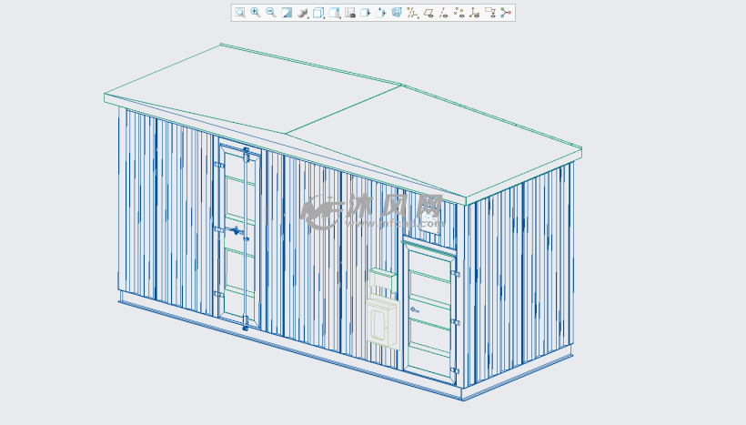Click the box with up arrow icon
This screenshot has width=746, height=425.
(381, 13)
